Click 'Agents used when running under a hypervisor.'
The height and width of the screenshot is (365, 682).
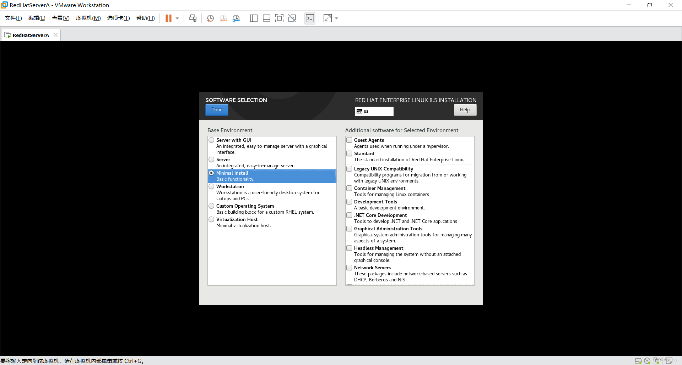point(401,146)
